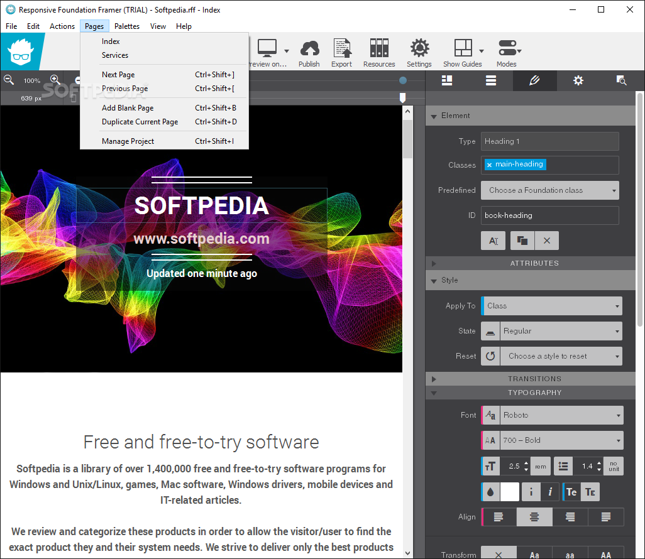The image size is (645, 559).
Task: Switch to the pane settings gear tab
Action: [x=578, y=80]
